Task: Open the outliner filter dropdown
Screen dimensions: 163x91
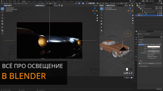Action: pyautogui.click(x=159, y=3)
